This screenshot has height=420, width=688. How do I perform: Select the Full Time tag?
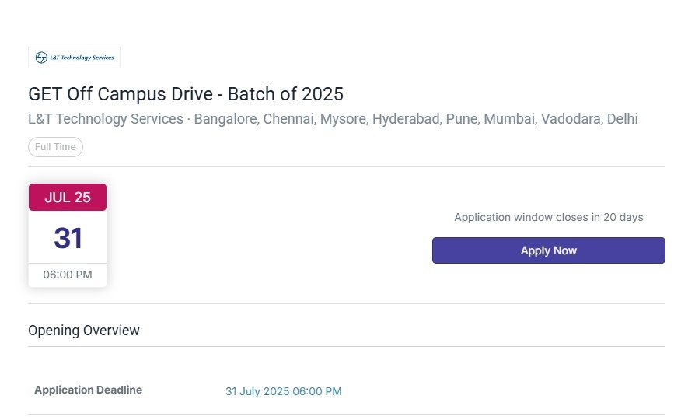pyautogui.click(x=55, y=147)
